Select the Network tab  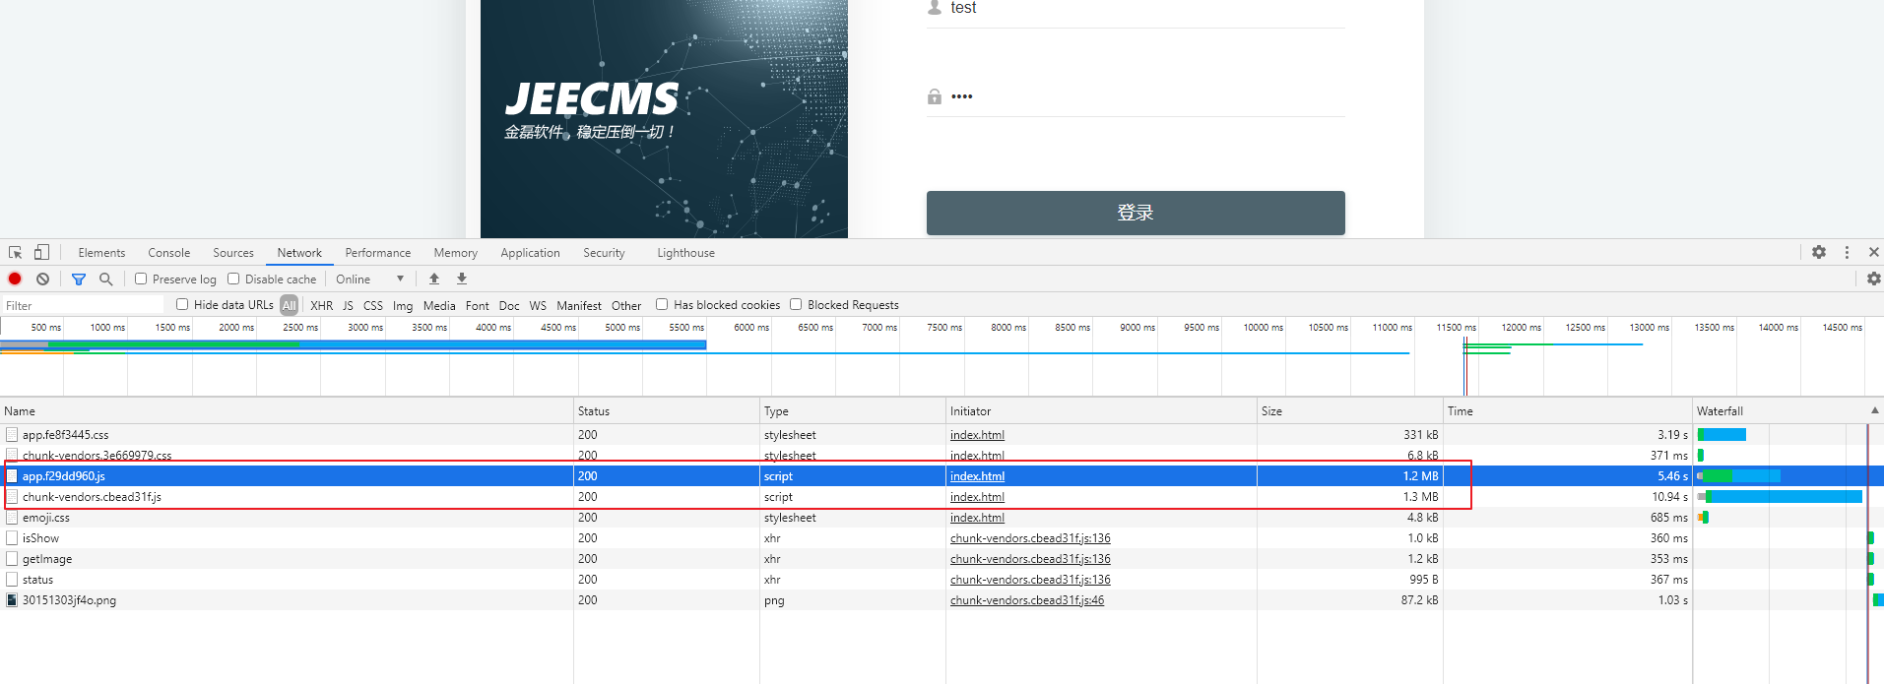tap(299, 253)
